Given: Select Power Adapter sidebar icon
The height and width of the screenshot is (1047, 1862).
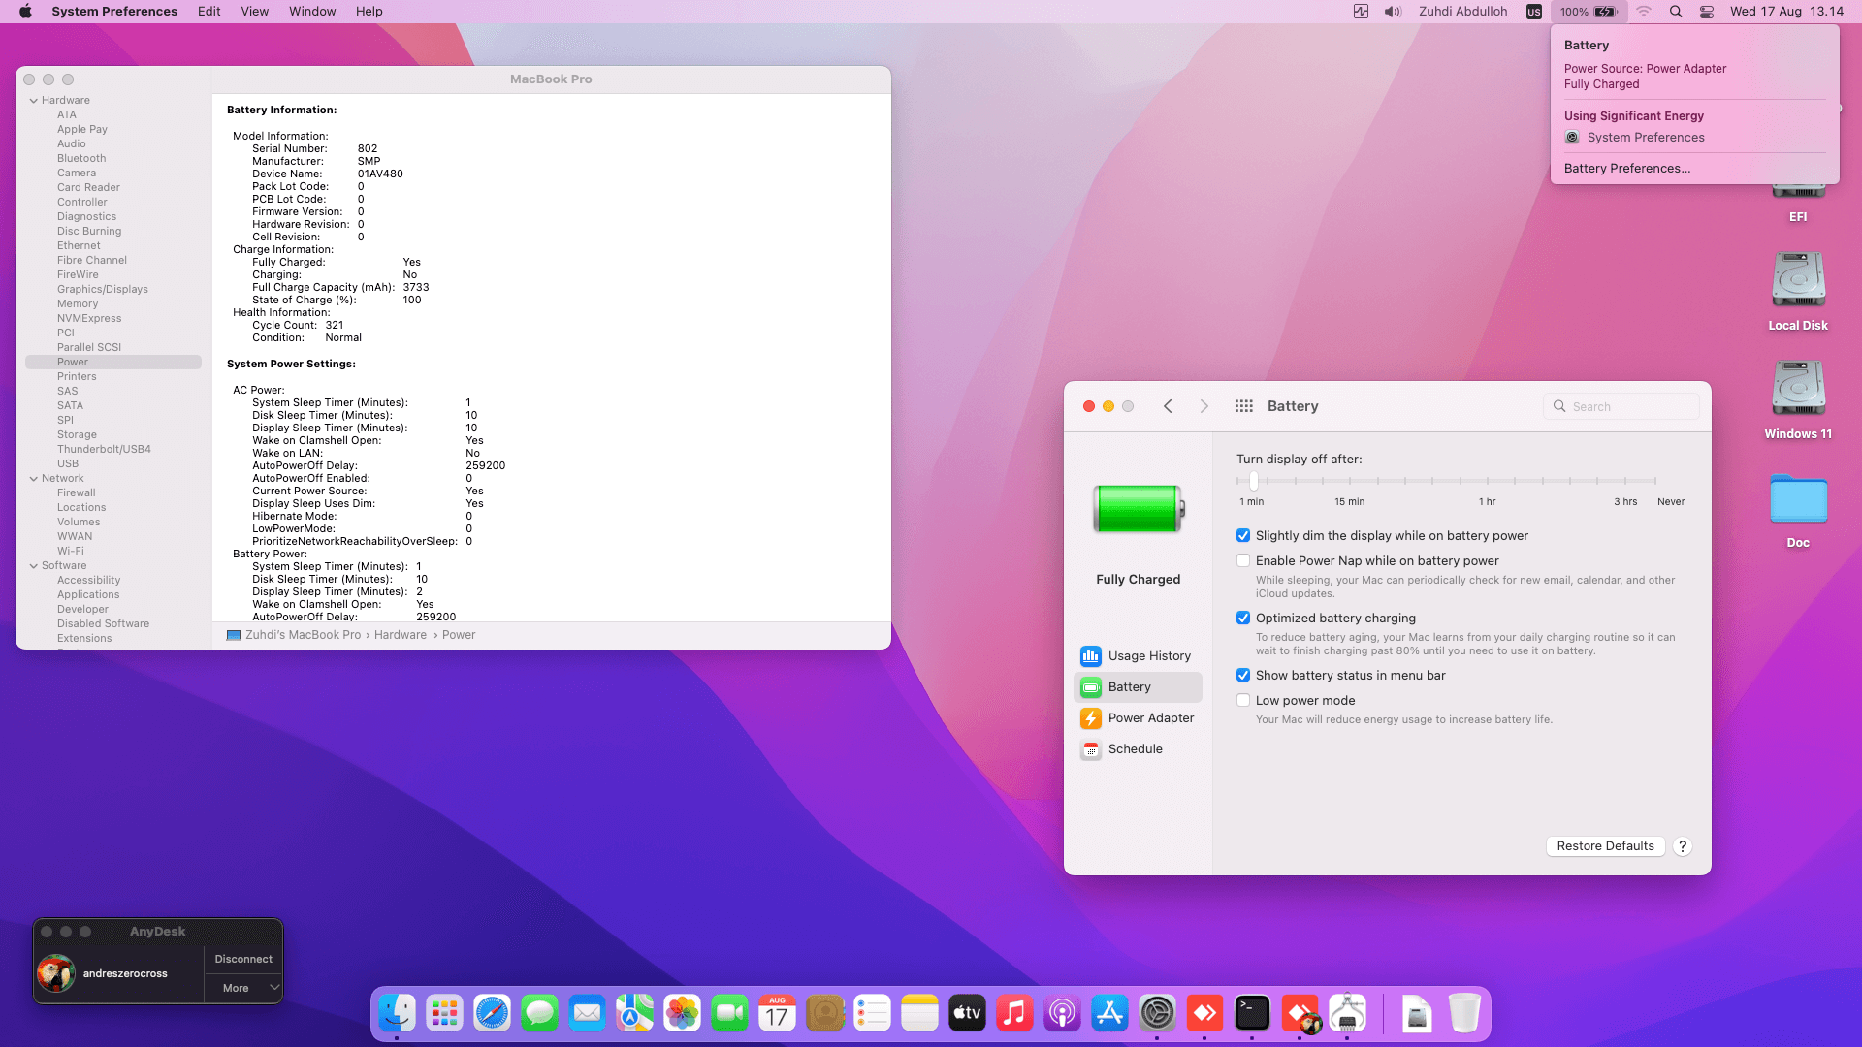Looking at the screenshot, I should (1091, 718).
